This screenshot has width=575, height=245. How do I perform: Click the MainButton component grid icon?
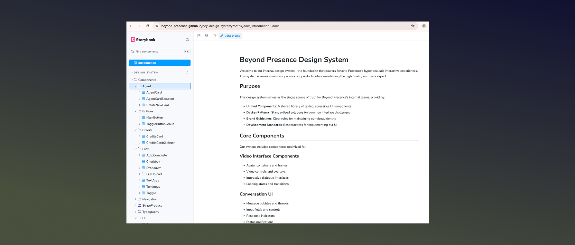(x=144, y=118)
